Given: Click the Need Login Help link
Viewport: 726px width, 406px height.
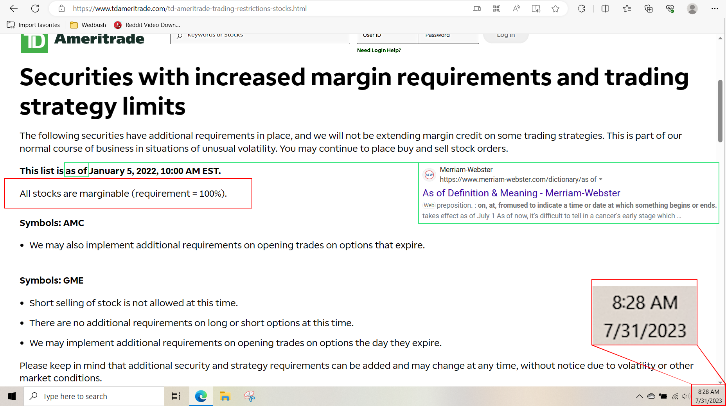Looking at the screenshot, I should click(x=379, y=50).
